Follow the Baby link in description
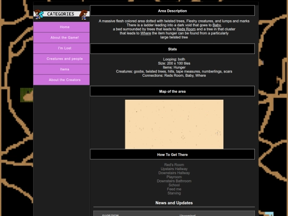 [x=217, y=25]
